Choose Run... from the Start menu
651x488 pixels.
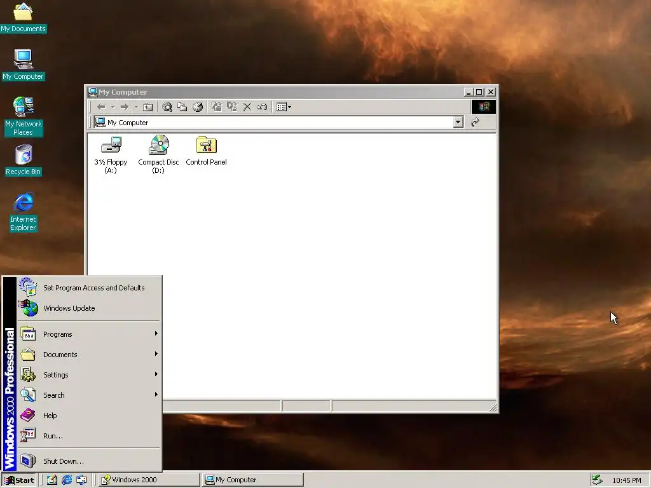click(89, 436)
